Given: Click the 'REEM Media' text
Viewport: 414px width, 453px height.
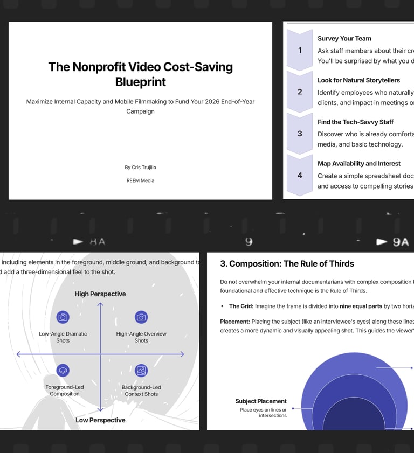Looking at the screenshot, I should pyautogui.click(x=140, y=180).
